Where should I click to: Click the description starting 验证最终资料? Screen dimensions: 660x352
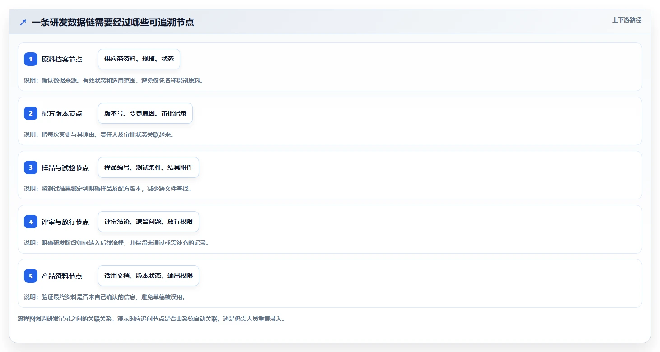click(105, 297)
